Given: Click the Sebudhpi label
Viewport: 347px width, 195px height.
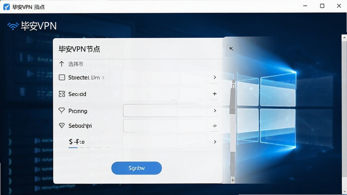Looking at the screenshot, I should tap(80, 126).
